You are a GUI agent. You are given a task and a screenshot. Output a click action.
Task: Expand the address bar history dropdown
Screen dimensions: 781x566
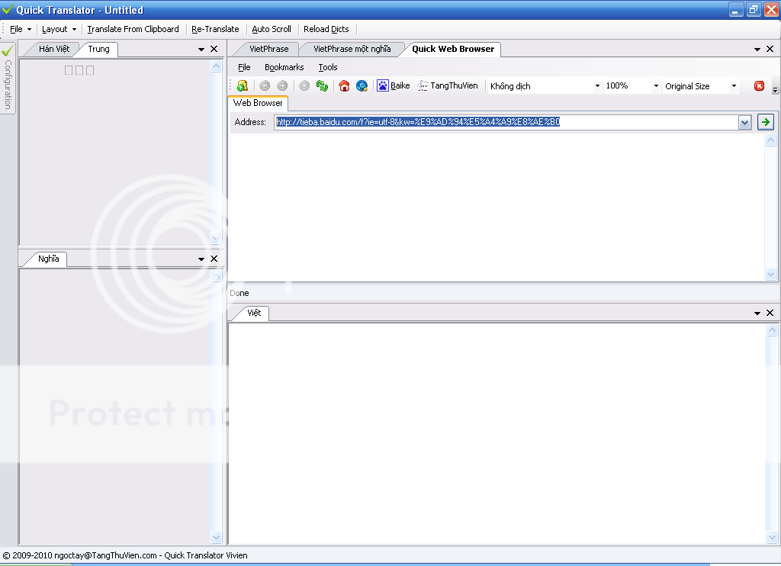point(745,122)
